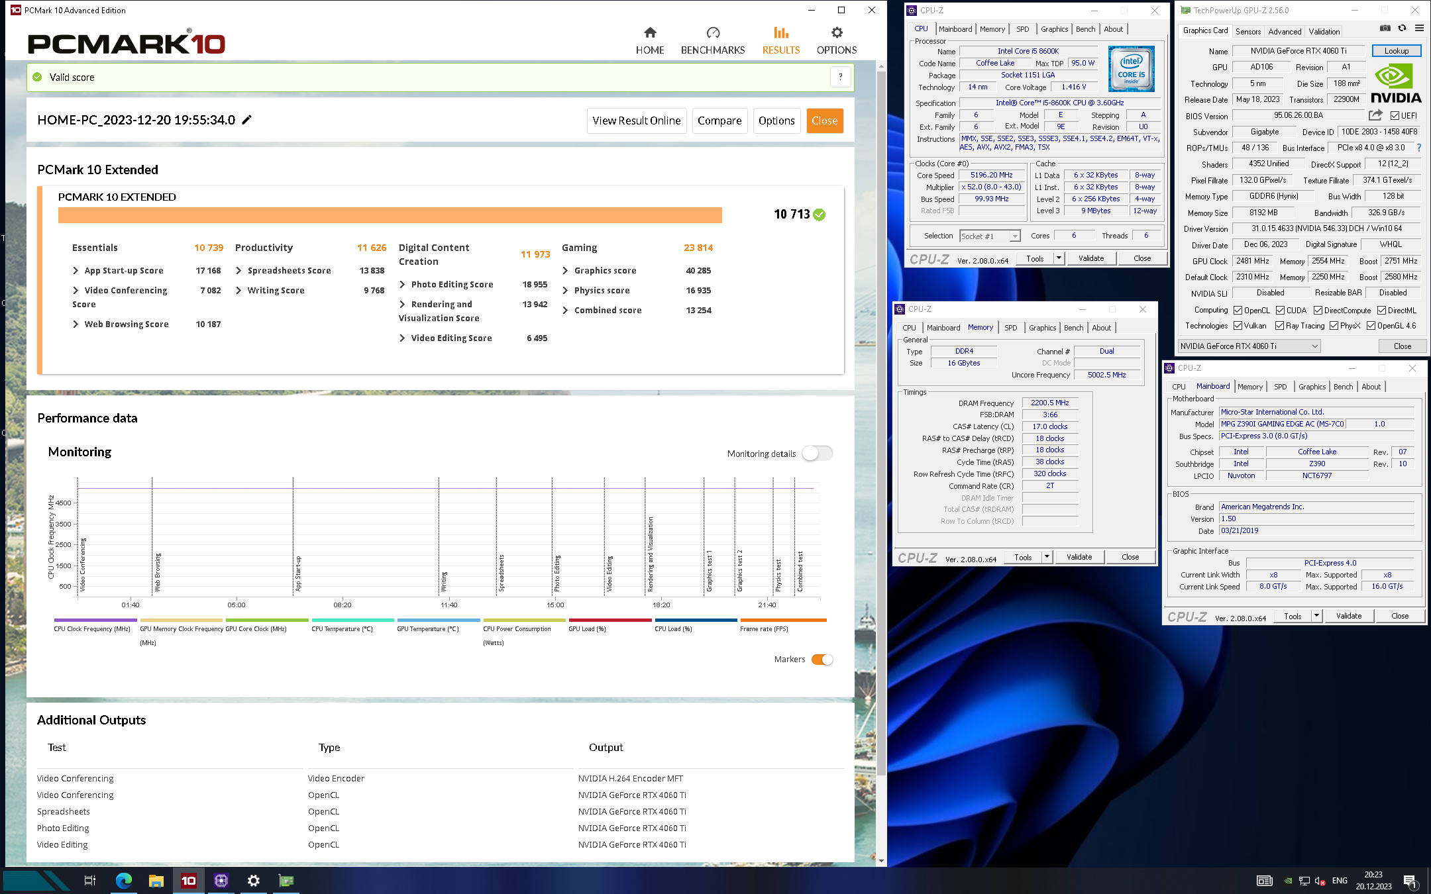Open the notification center icon
The width and height of the screenshot is (1431, 894).
click(1410, 881)
